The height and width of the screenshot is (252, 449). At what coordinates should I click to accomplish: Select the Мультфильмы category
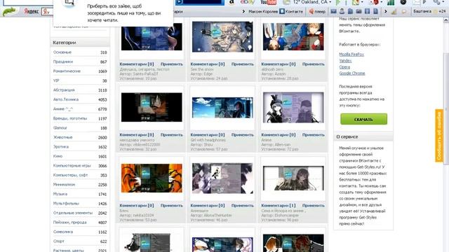[x=66, y=204]
